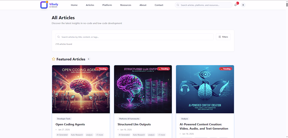This screenshot has width=288, height=138.
Task: Open the Open Coding Agents article title
Action: click(70, 124)
